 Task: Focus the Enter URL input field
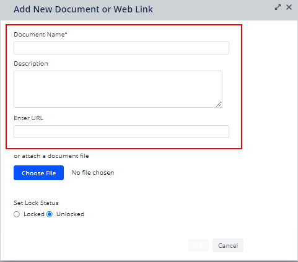(x=121, y=131)
